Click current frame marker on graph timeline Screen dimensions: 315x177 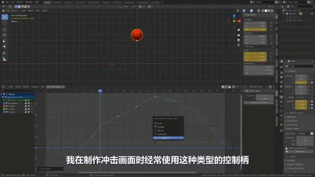click(100, 91)
